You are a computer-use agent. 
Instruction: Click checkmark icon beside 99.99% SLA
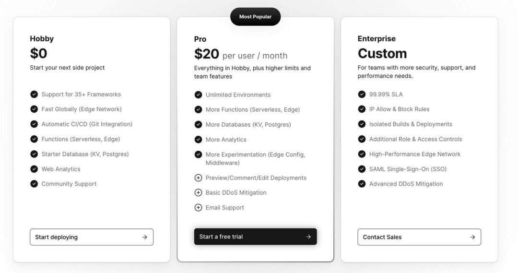click(362, 94)
